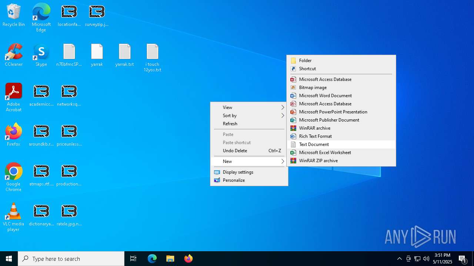Select the ratele.jpg.n... file on the desktop
474x266 pixels.
69,215
